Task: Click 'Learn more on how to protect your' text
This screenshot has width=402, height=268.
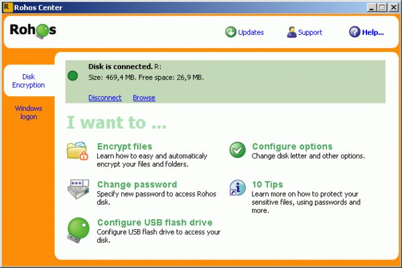Action: tap(305, 194)
